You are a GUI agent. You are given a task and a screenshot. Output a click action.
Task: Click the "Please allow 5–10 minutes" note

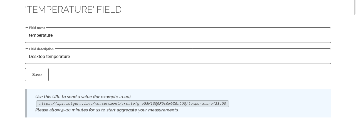[107, 110]
